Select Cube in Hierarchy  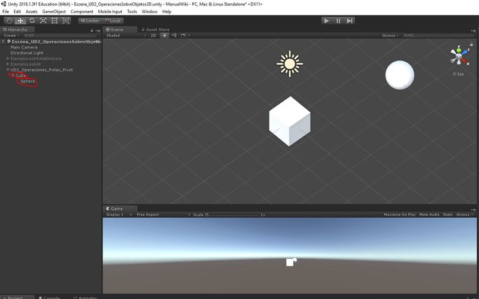point(21,75)
